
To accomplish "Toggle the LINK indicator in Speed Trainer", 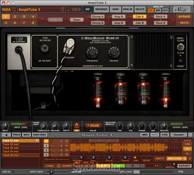I will [x=135, y=157].
